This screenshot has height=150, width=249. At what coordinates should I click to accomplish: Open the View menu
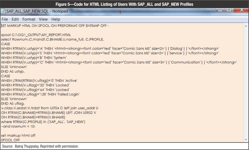43,19
